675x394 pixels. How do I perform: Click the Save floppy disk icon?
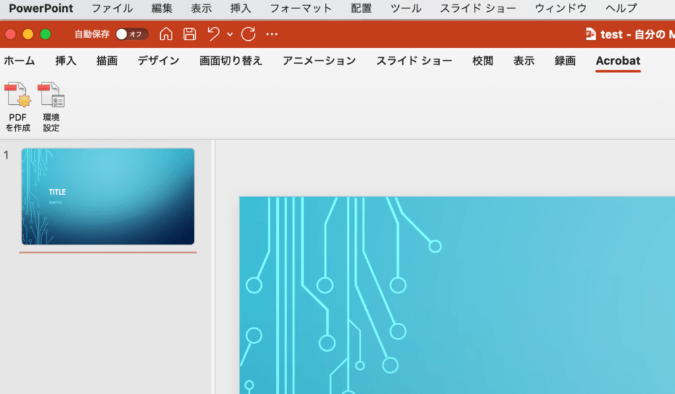(189, 34)
